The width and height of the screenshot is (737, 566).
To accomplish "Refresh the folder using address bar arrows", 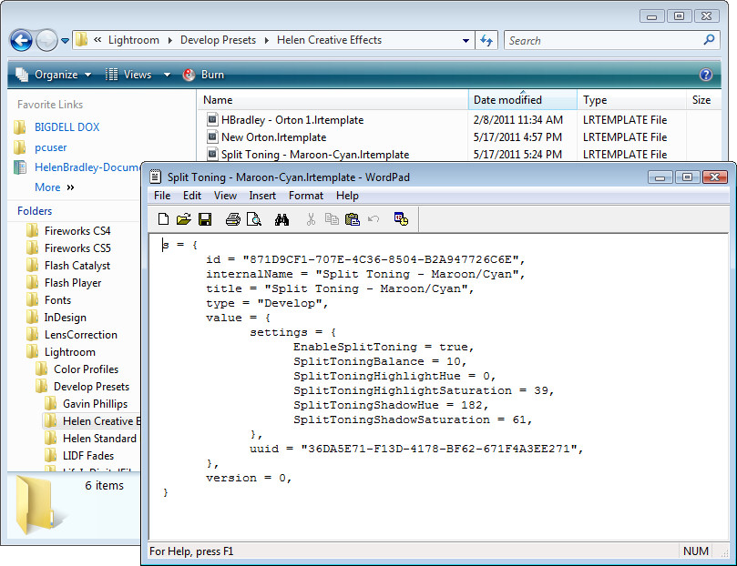I will point(486,40).
